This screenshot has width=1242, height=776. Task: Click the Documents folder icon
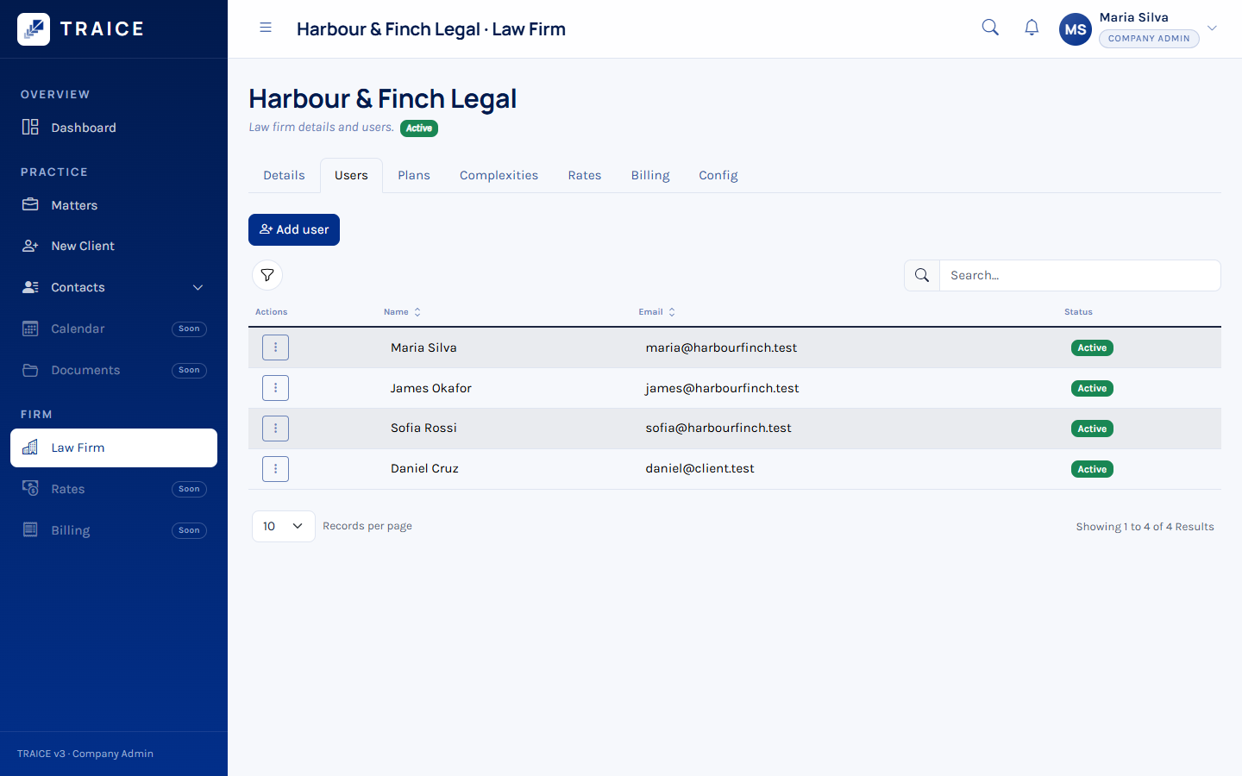(30, 370)
